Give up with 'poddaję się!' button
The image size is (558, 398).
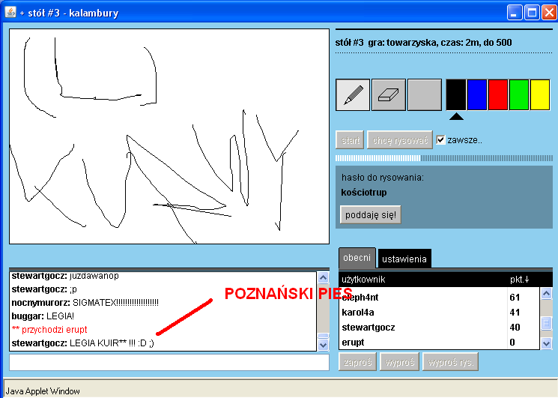[371, 214]
